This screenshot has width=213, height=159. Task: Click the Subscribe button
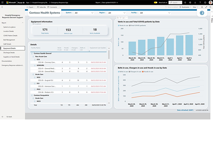(x=41, y=7)
